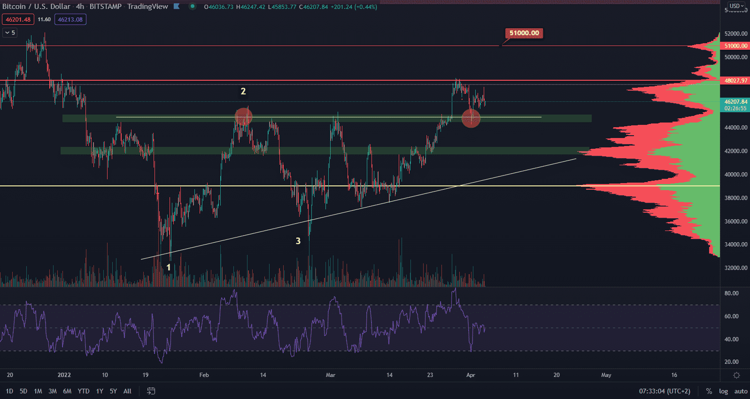Image resolution: width=750 pixels, height=399 pixels.
Task: Enable auto scale for price axis
Action: (741, 391)
